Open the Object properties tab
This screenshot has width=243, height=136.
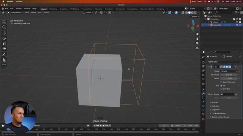point(204,89)
